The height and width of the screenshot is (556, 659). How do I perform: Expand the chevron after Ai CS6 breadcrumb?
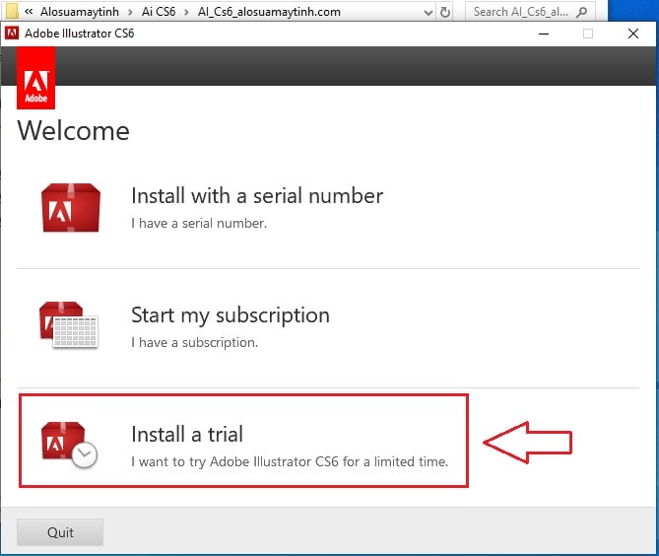point(186,12)
